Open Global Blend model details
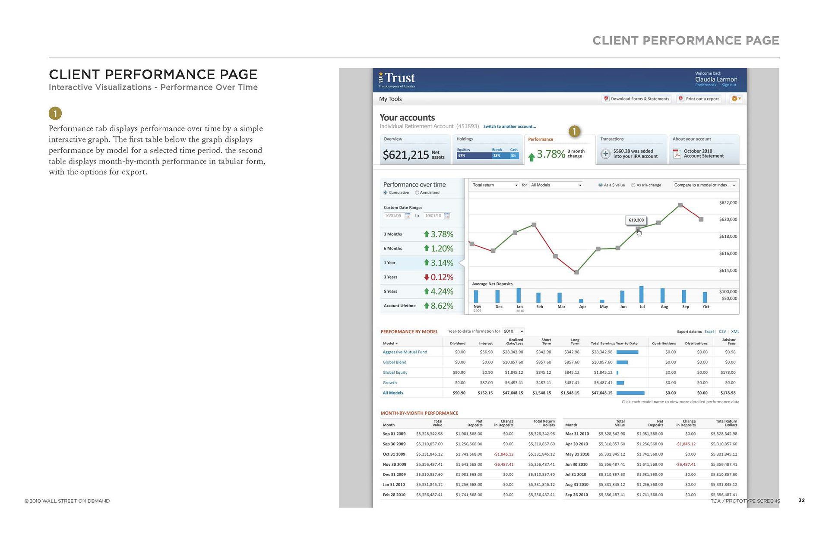829x536 pixels. [394, 363]
